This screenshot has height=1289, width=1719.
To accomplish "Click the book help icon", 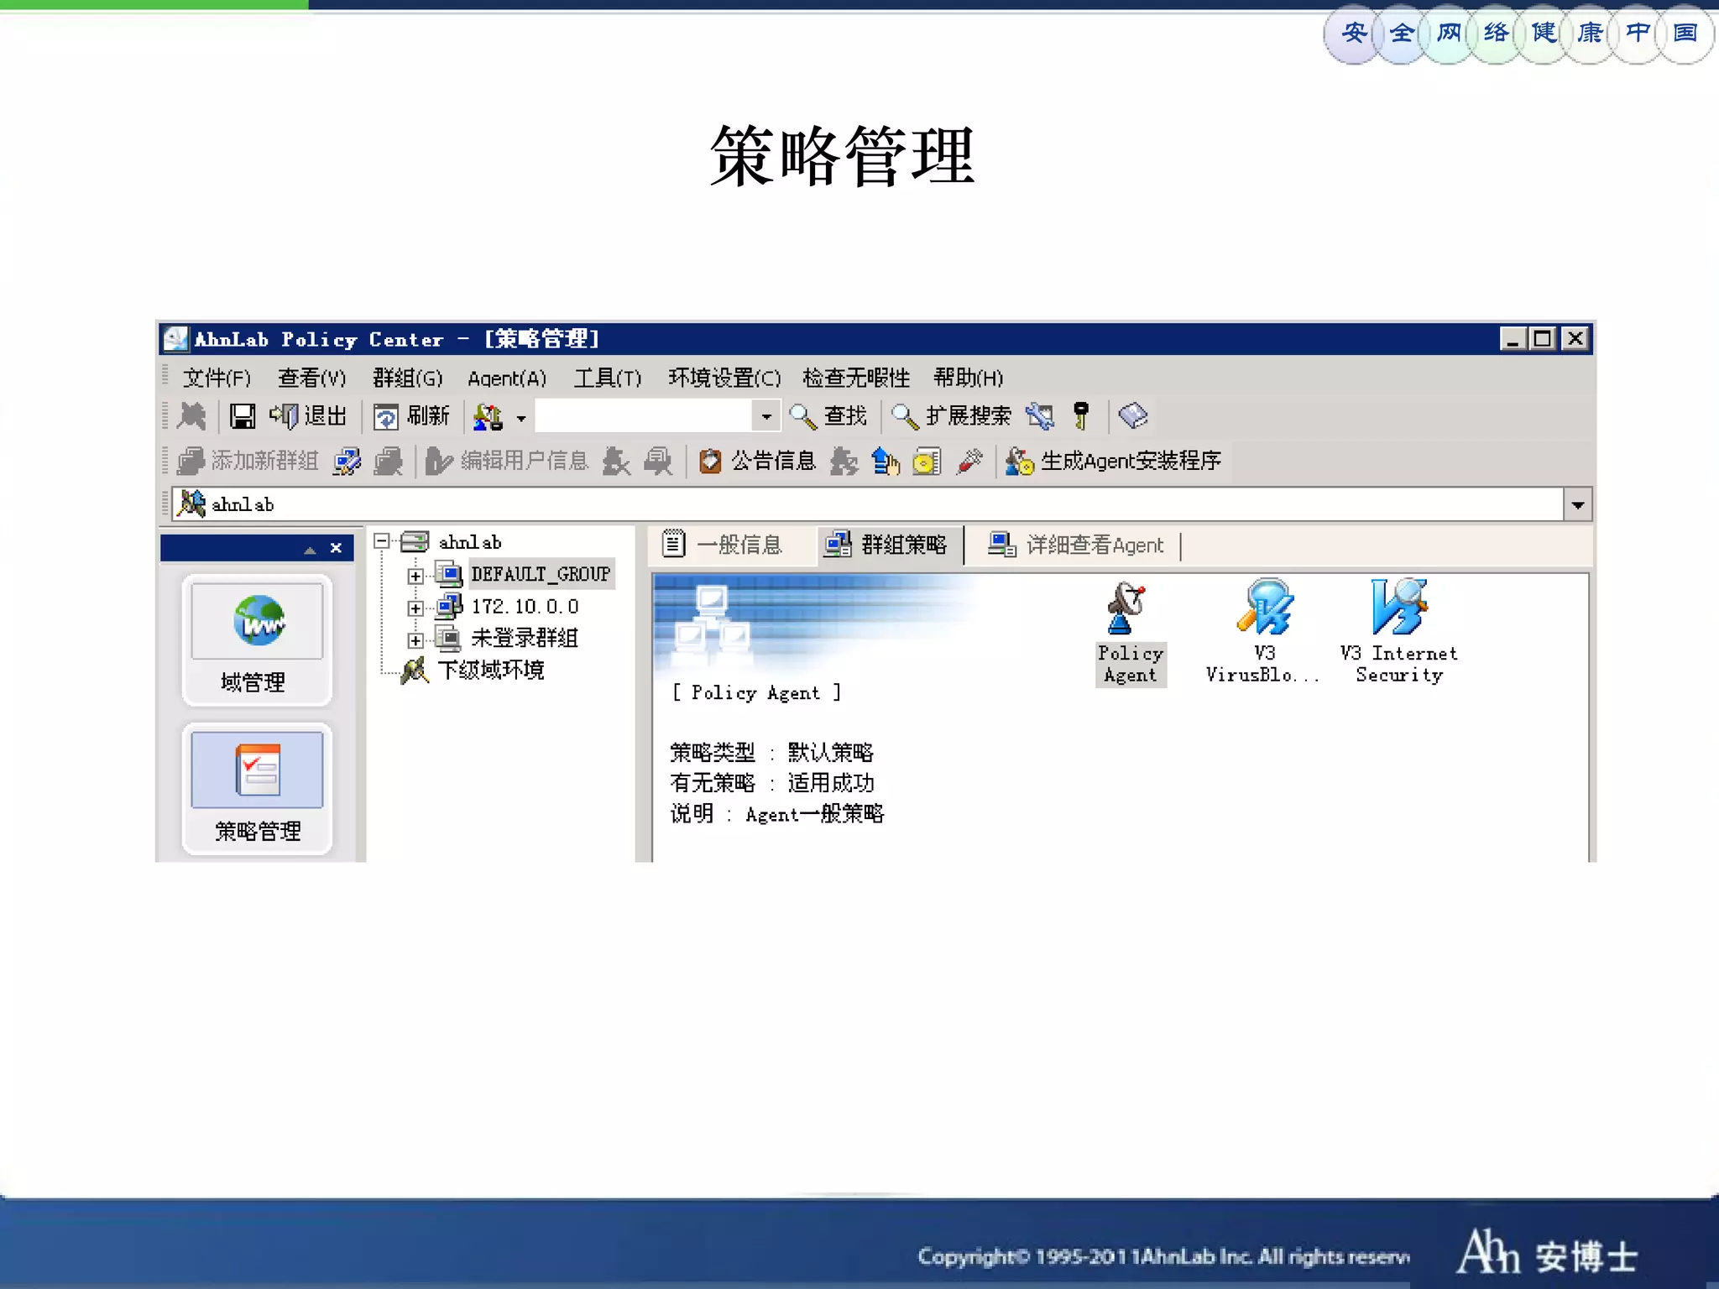I will click(1133, 416).
